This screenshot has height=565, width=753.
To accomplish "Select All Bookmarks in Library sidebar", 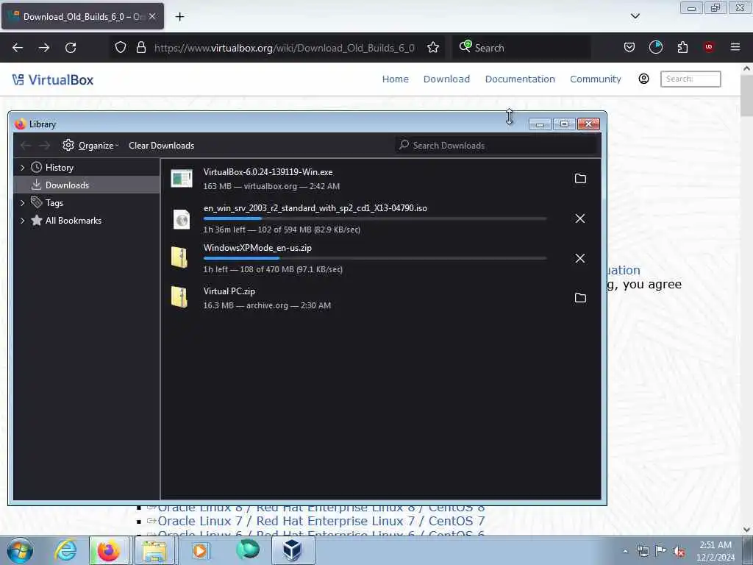I will [87, 221].
